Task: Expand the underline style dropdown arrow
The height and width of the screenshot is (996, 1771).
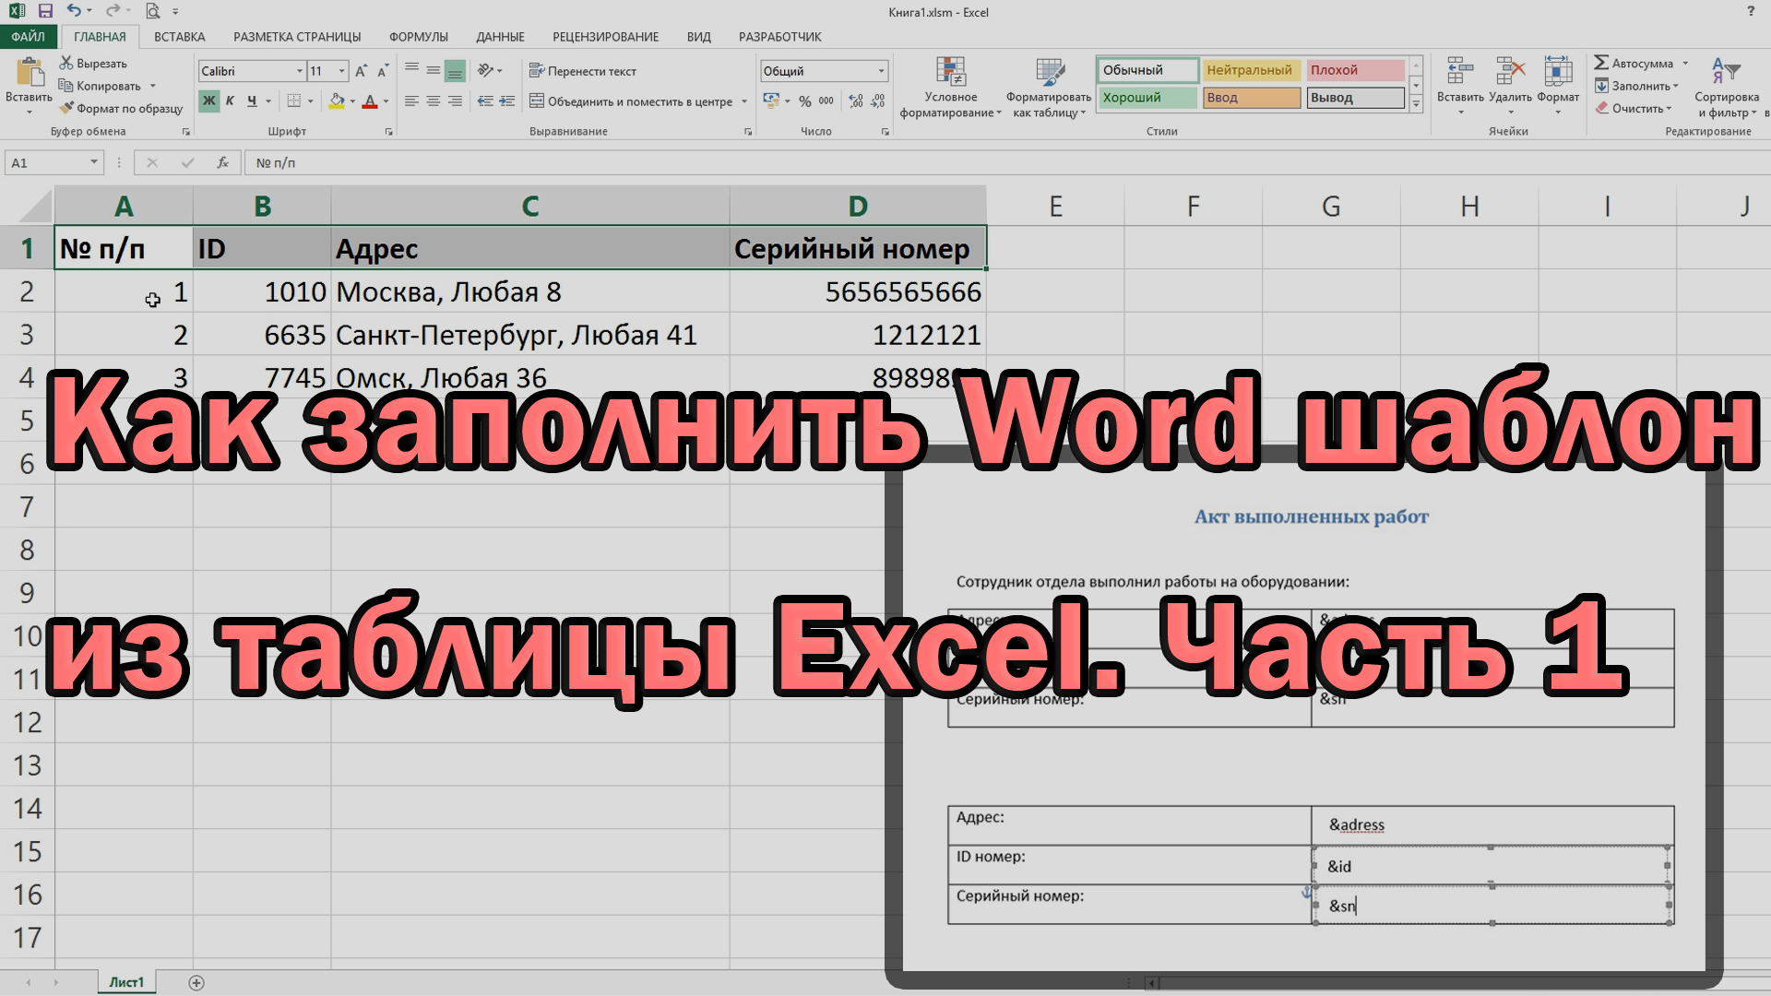Action: (268, 101)
